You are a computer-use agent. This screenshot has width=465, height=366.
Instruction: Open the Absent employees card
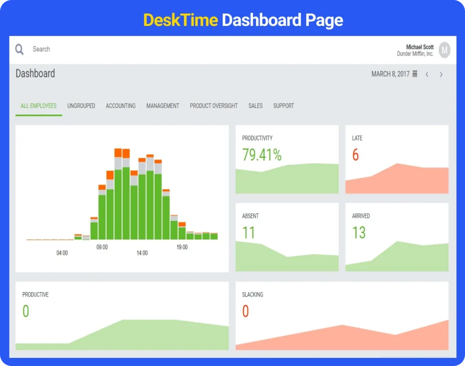pyautogui.click(x=287, y=237)
